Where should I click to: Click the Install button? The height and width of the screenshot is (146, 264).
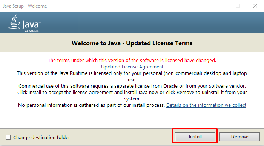195,137
